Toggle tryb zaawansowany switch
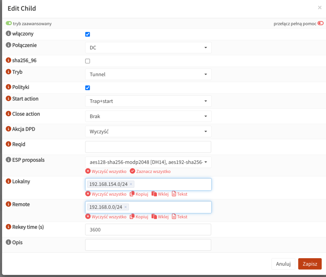This screenshot has height=277, width=326. pyautogui.click(x=9, y=23)
